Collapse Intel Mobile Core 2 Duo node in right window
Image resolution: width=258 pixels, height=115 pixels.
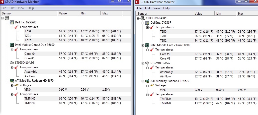[143, 45]
